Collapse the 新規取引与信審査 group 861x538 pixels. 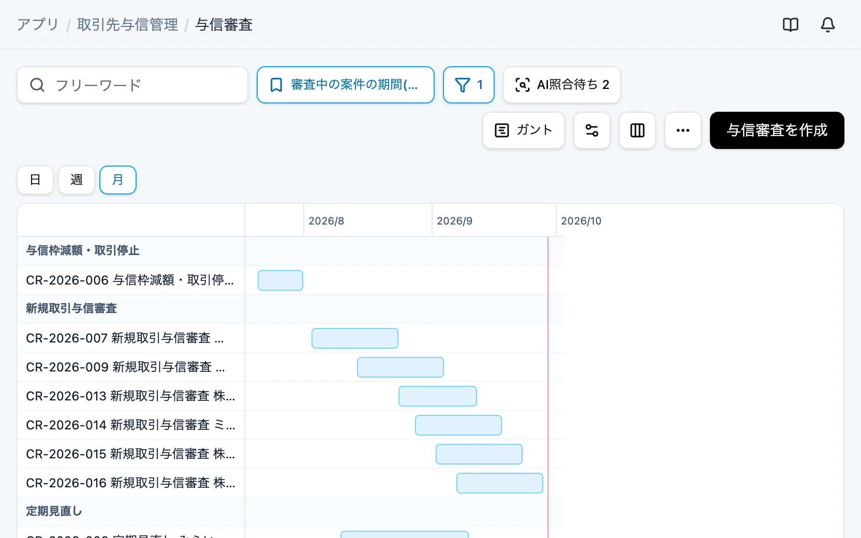(71, 309)
